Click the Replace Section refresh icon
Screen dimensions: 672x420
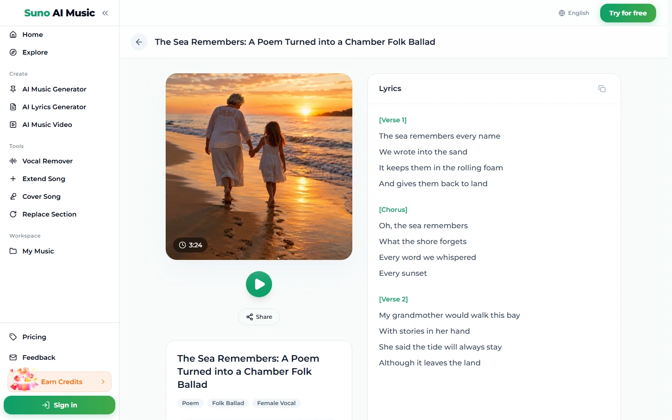(13, 214)
